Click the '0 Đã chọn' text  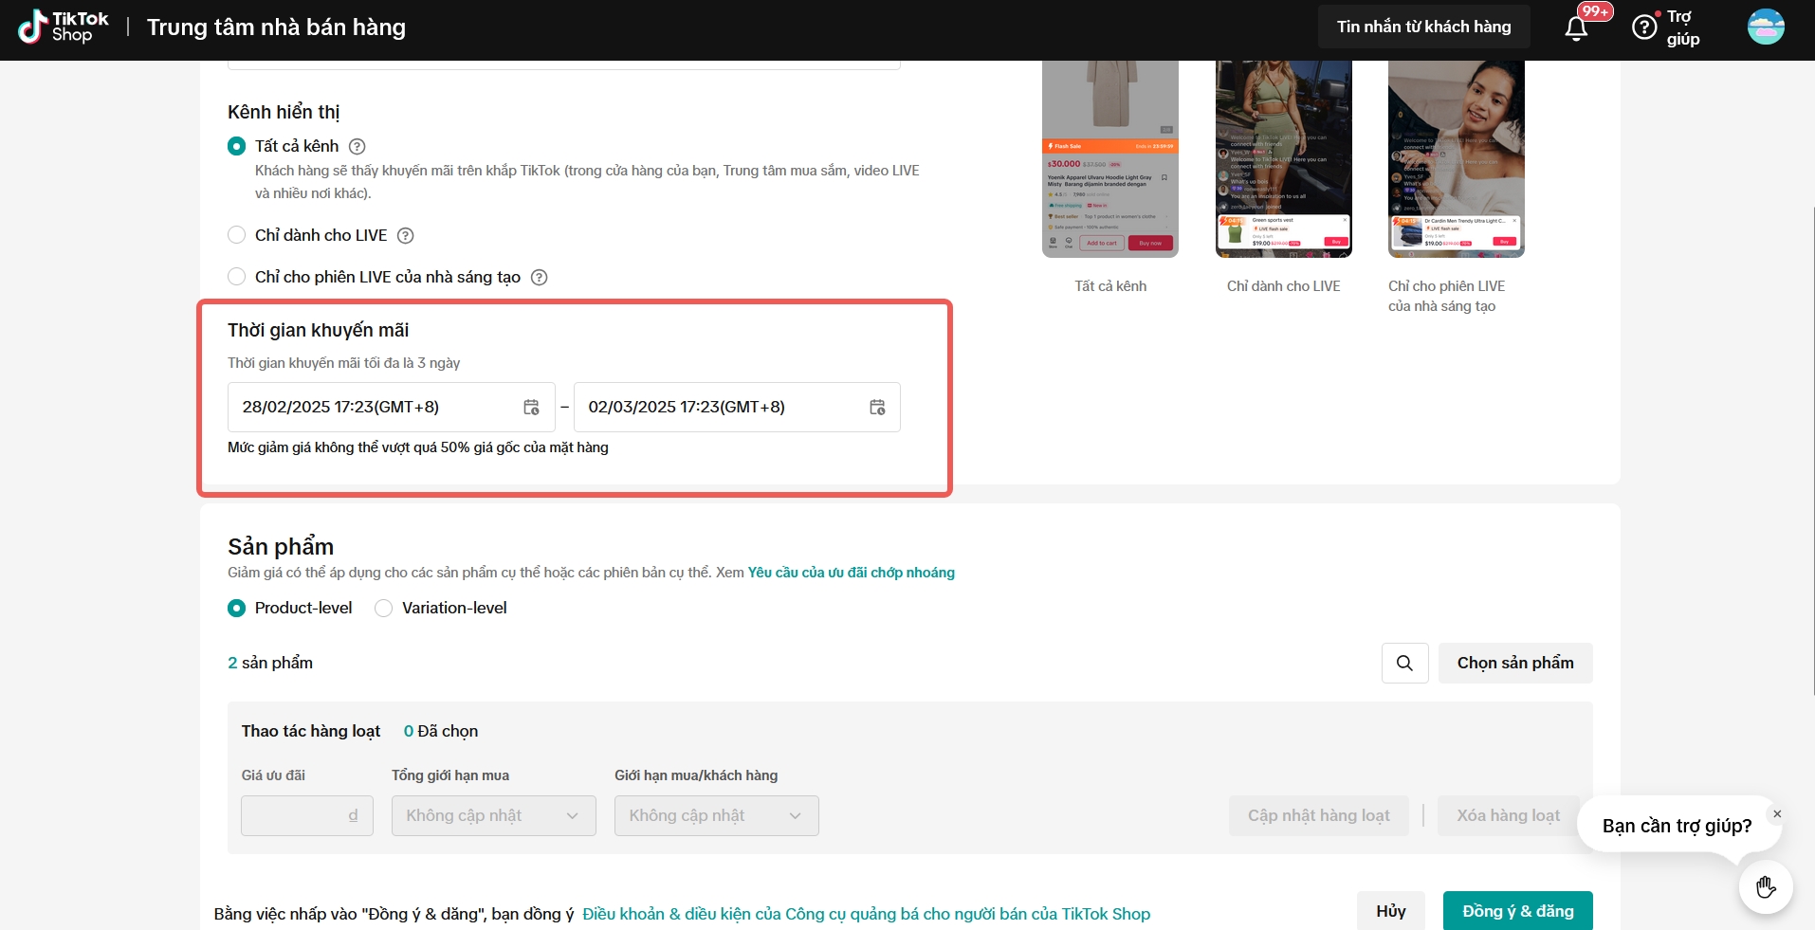(x=441, y=731)
